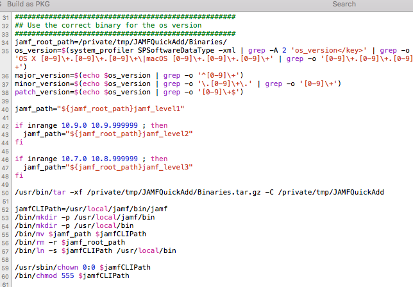Click 'os_version</key>' string on line 35

(329, 50)
